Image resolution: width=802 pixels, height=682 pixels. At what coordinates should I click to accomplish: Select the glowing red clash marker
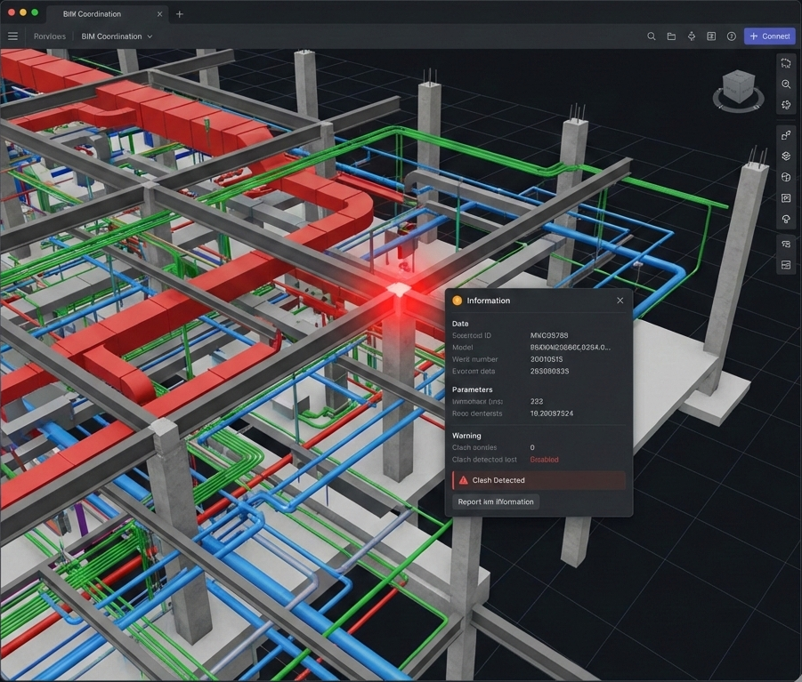(x=398, y=291)
